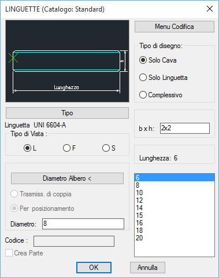This screenshot has width=219, height=278.
Task: Select length 16 in the list
Action: (175, 223)
